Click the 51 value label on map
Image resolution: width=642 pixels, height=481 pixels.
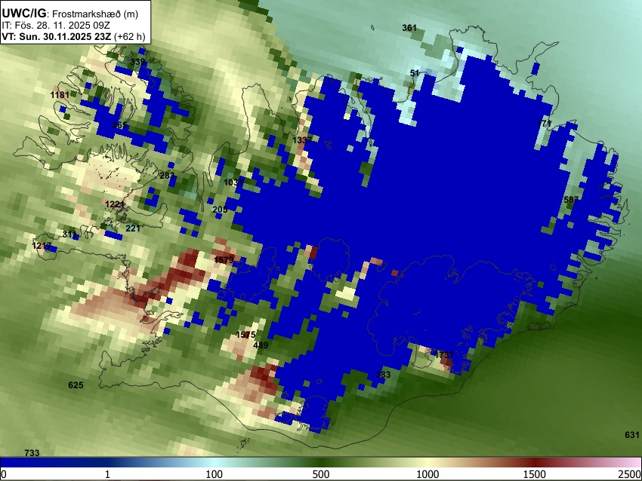(x=415, y=73)
